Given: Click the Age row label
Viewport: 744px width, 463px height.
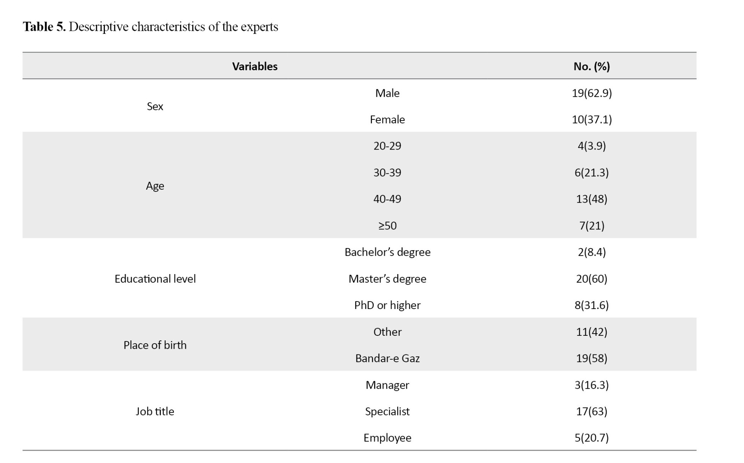Looking at the screenshot, I should [x=155, y=186].
